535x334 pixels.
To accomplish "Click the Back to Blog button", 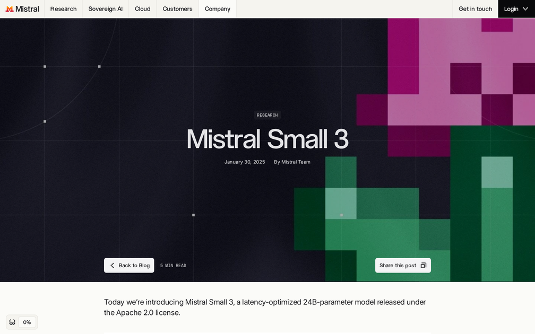I will pyautogui.click(x=129, y=265).
